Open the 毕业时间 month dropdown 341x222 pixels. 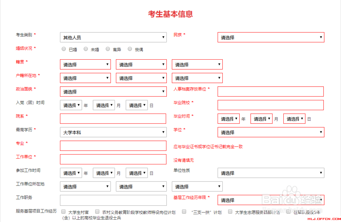pos(261,118)
